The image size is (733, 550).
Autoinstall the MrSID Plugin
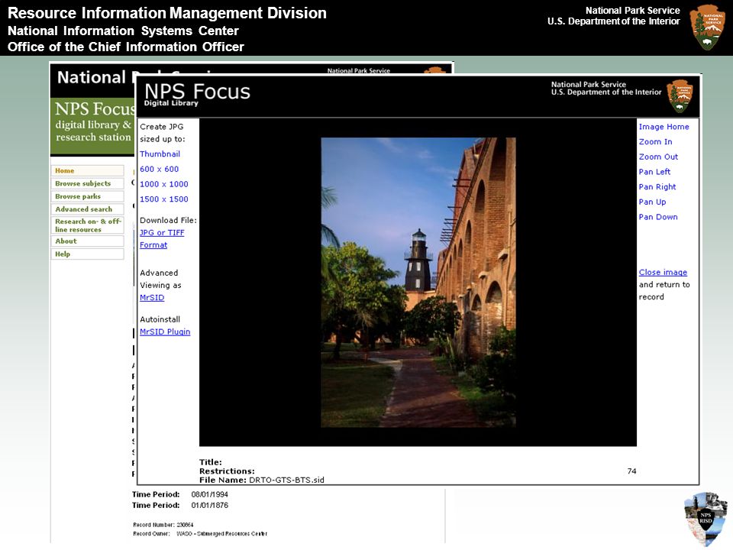click(x=165, y=332)
